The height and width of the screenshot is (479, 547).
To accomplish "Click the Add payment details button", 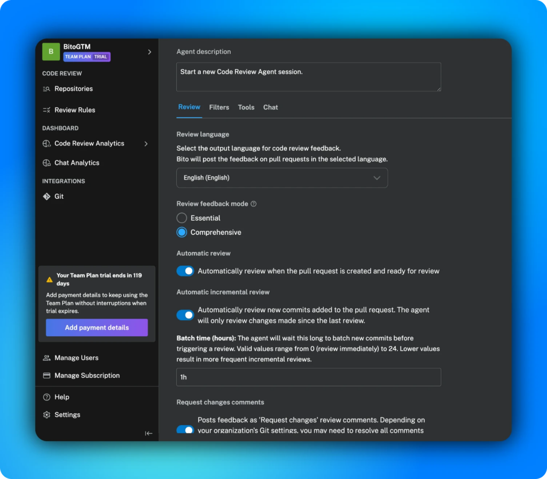I will point(97,328).
